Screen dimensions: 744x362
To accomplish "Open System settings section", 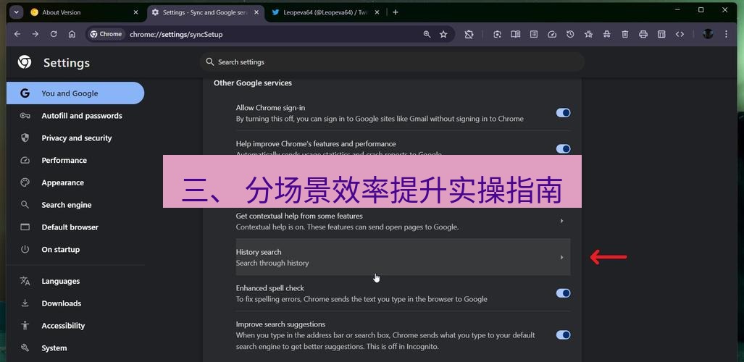I will point(75,348).
